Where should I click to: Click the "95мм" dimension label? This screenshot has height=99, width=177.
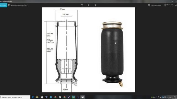[63, 9]
